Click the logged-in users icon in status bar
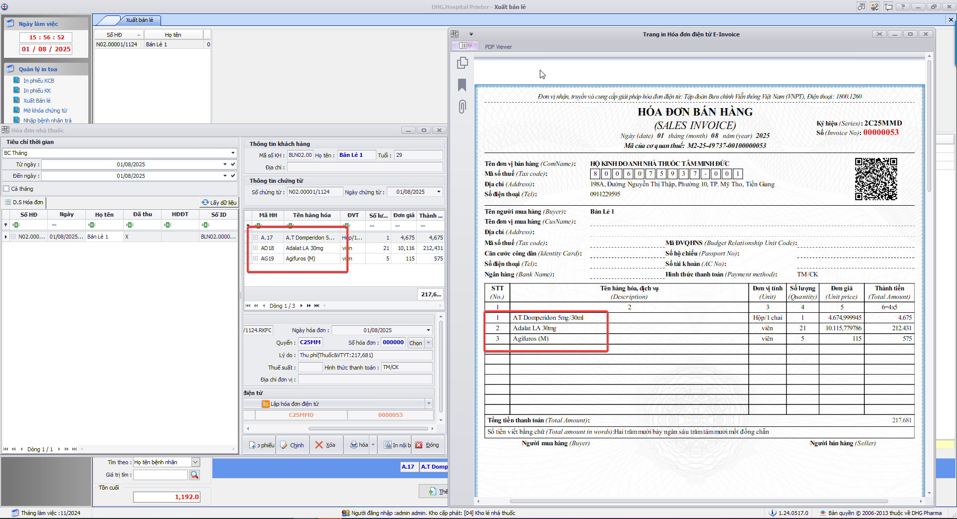Screen dimensions: 957x519 (x=345, y=513)
